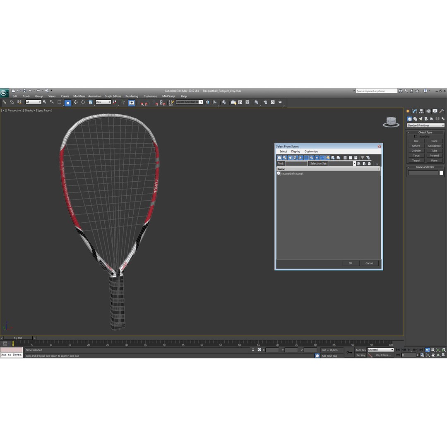Viewport: 447px width, 447px height.
Task: Click the Bind to Space Warp tool
Action: pyautogui.click(x=19, y=102)
